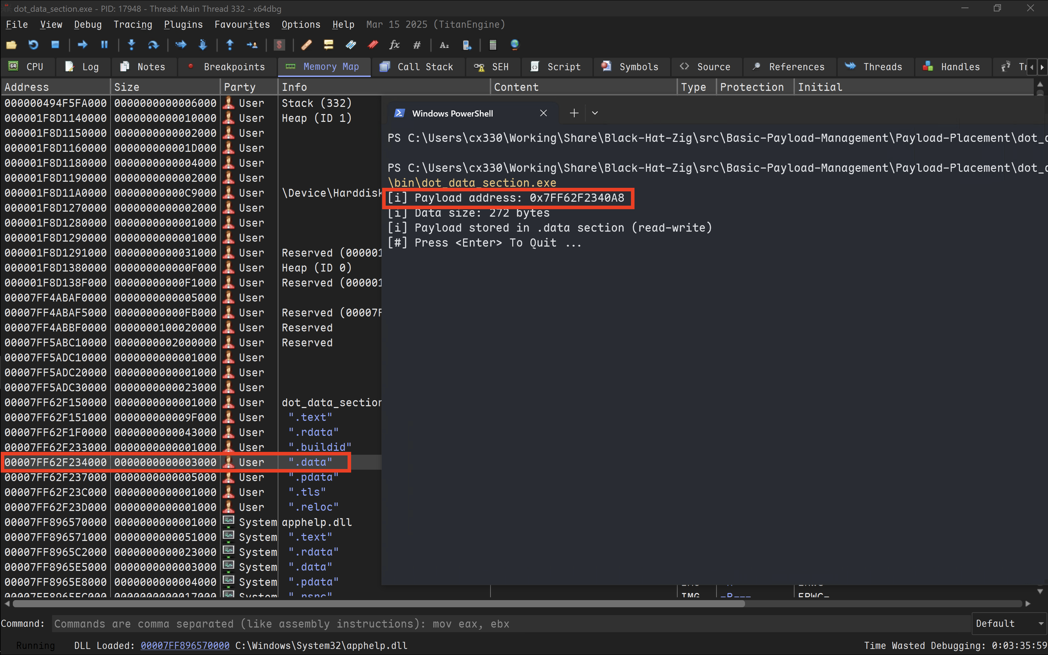The image size is (1048, 655).
Task: Show the Labels tag icon
Action: click(x=350, y=45)
